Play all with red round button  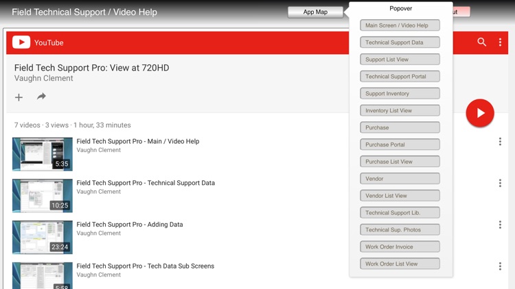[x=480, y=113]
